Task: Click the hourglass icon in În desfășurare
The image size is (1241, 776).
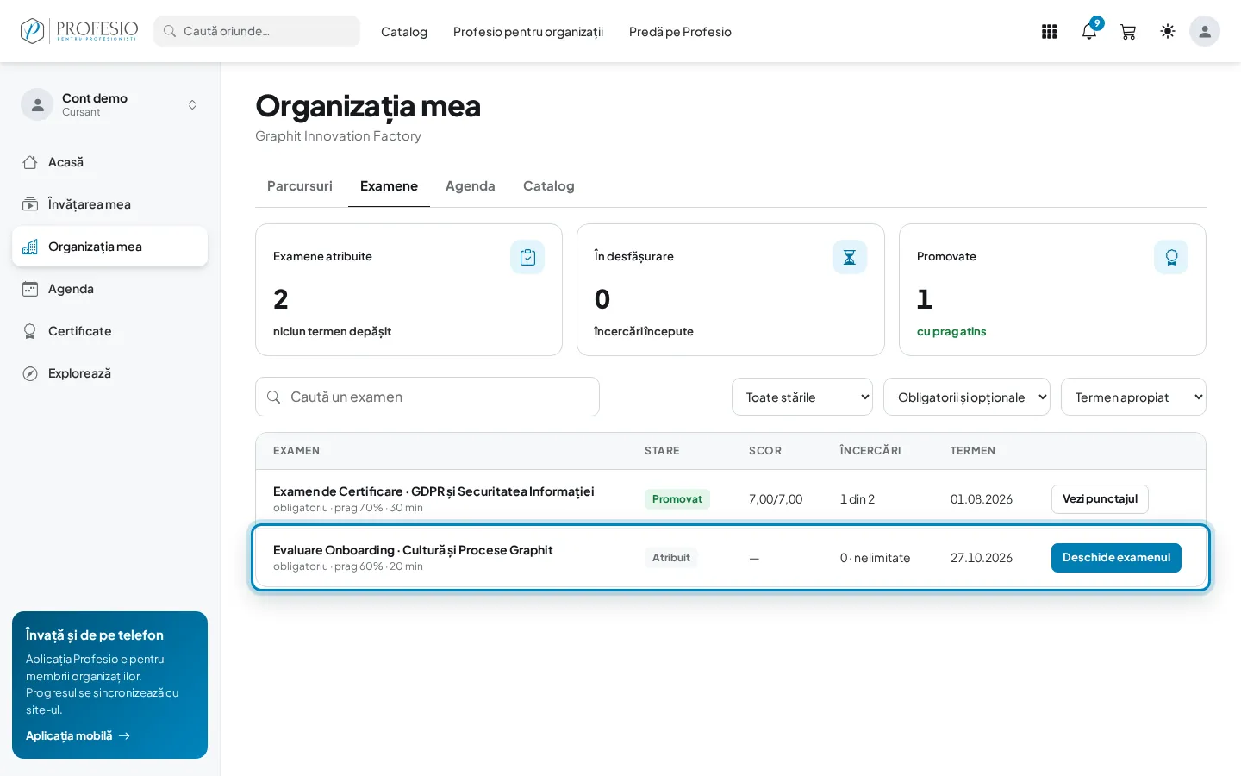Action: [x=850, y=257]
